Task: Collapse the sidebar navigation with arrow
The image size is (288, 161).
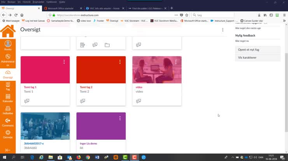Action: pos(8,150)
